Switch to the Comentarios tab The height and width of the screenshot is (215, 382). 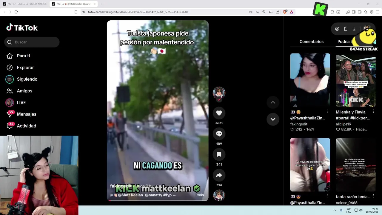tap(312, 42)
